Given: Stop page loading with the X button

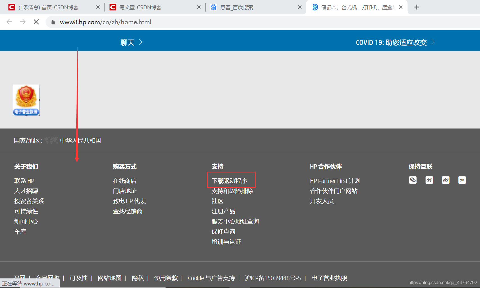Looking at the screenshot, I should point(36,22).
